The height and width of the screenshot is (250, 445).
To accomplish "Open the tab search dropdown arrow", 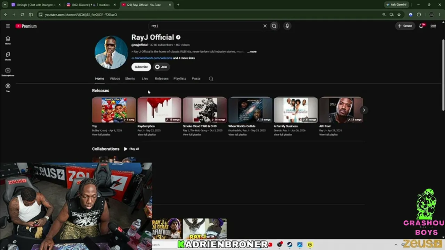I will 6,5.
